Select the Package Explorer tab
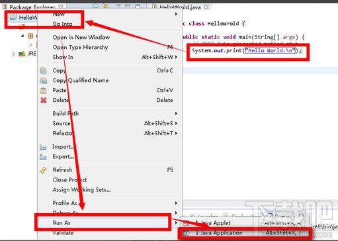 33,7
